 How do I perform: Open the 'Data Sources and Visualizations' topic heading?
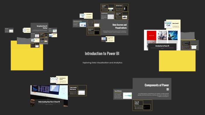(x=119, y=26)
